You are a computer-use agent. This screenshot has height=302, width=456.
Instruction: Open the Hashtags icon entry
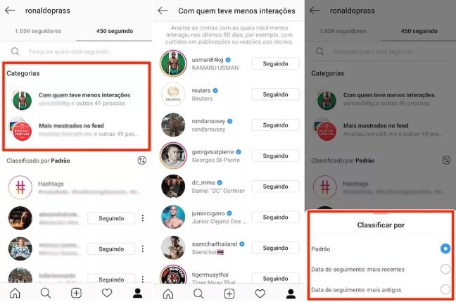20,187
